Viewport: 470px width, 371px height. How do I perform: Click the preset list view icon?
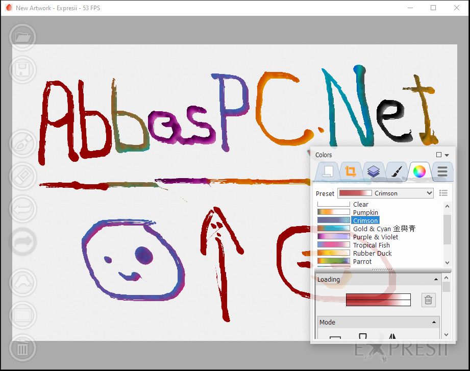(x=443, y=193)
